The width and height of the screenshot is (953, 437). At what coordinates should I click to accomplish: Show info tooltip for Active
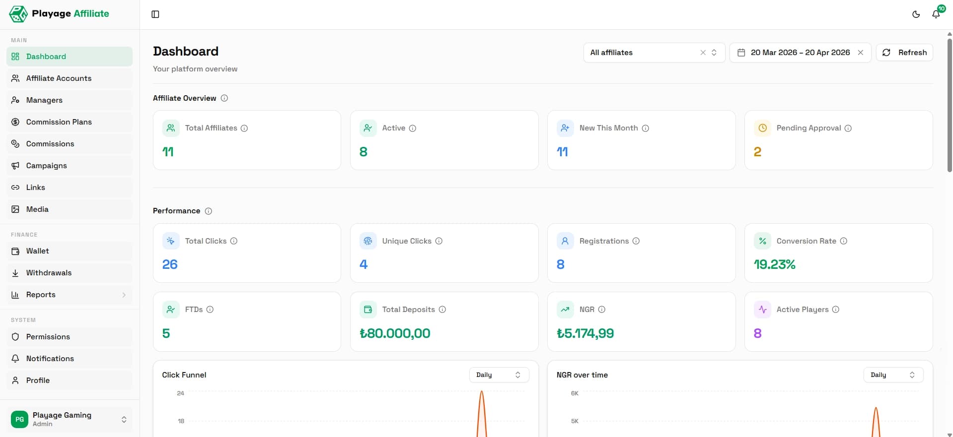coord(413,128)
